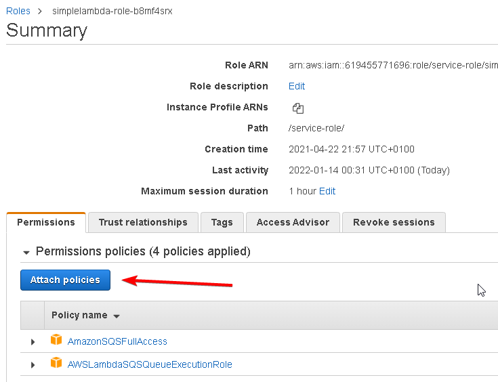Open the AmazonSQSFullAccess policy link
This screenshot has height=382, width=498.
point(117,341)
